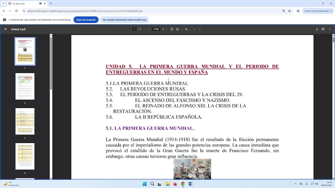
Task: View site information icon in address bar
Action: pyautogui.click(x=24, y=11)
